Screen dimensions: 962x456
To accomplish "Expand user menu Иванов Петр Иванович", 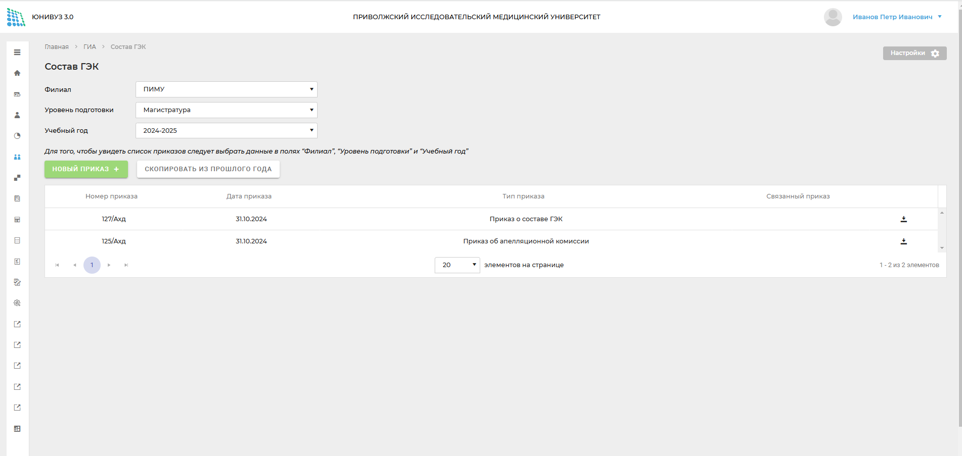I will click(897, 17).
